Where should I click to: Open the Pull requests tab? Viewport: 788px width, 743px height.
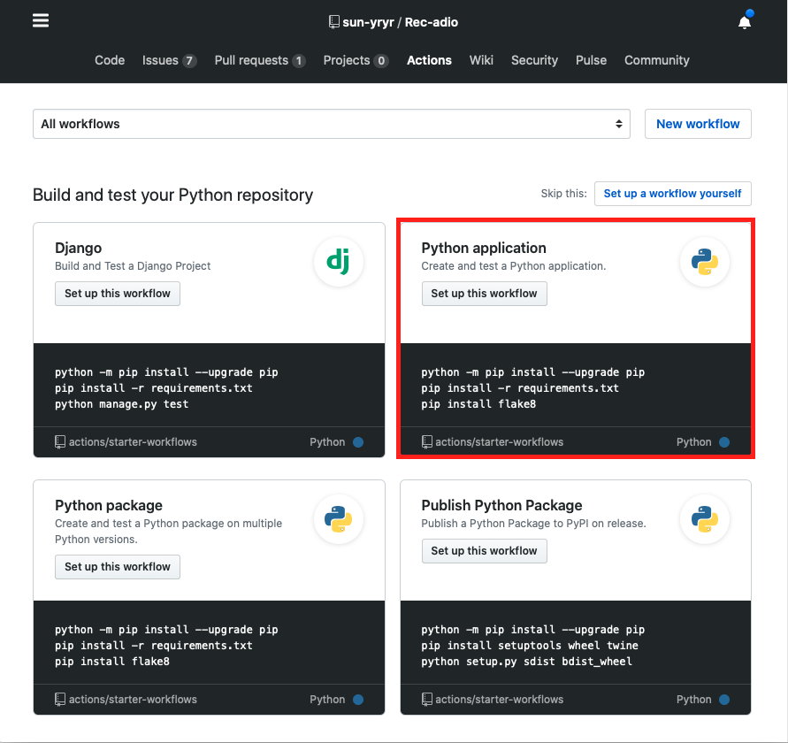(259, 60)
